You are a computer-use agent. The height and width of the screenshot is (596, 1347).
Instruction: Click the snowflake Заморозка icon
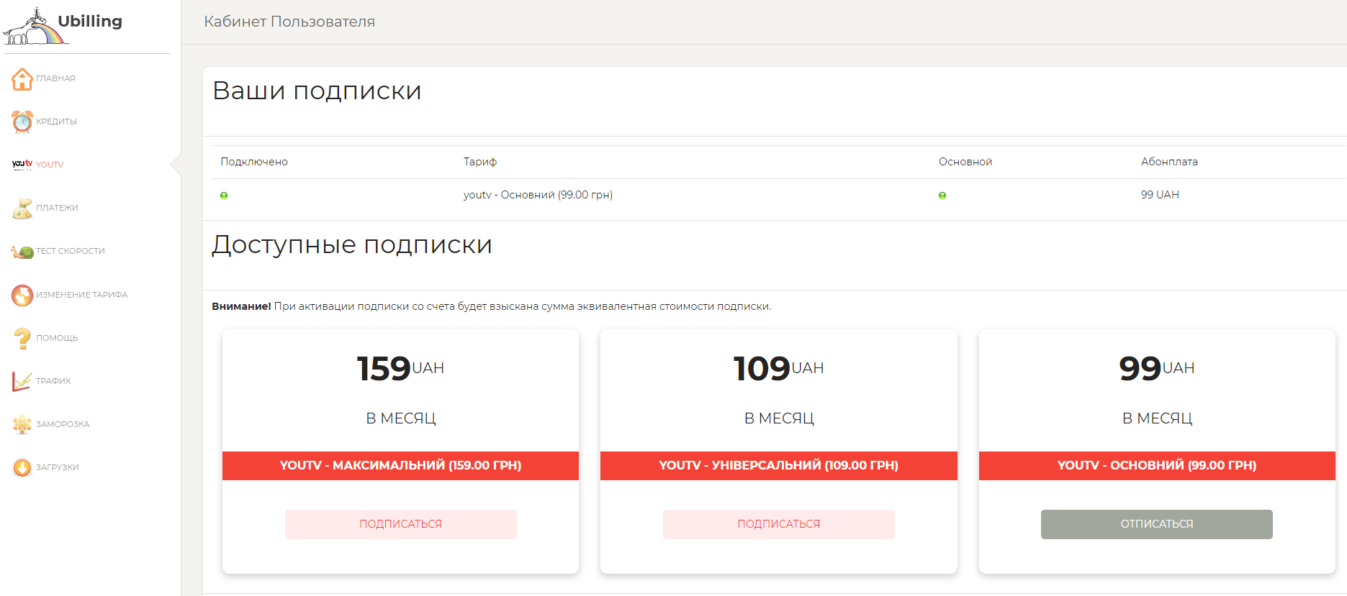(x=22, y=424)
